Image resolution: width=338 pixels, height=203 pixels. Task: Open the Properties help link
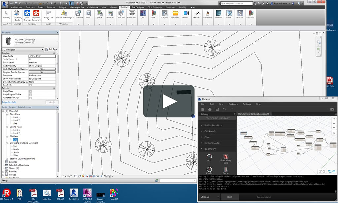coord(9,102)
